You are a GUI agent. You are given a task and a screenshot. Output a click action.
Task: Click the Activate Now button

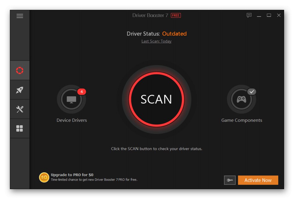(x=258, y=180)
